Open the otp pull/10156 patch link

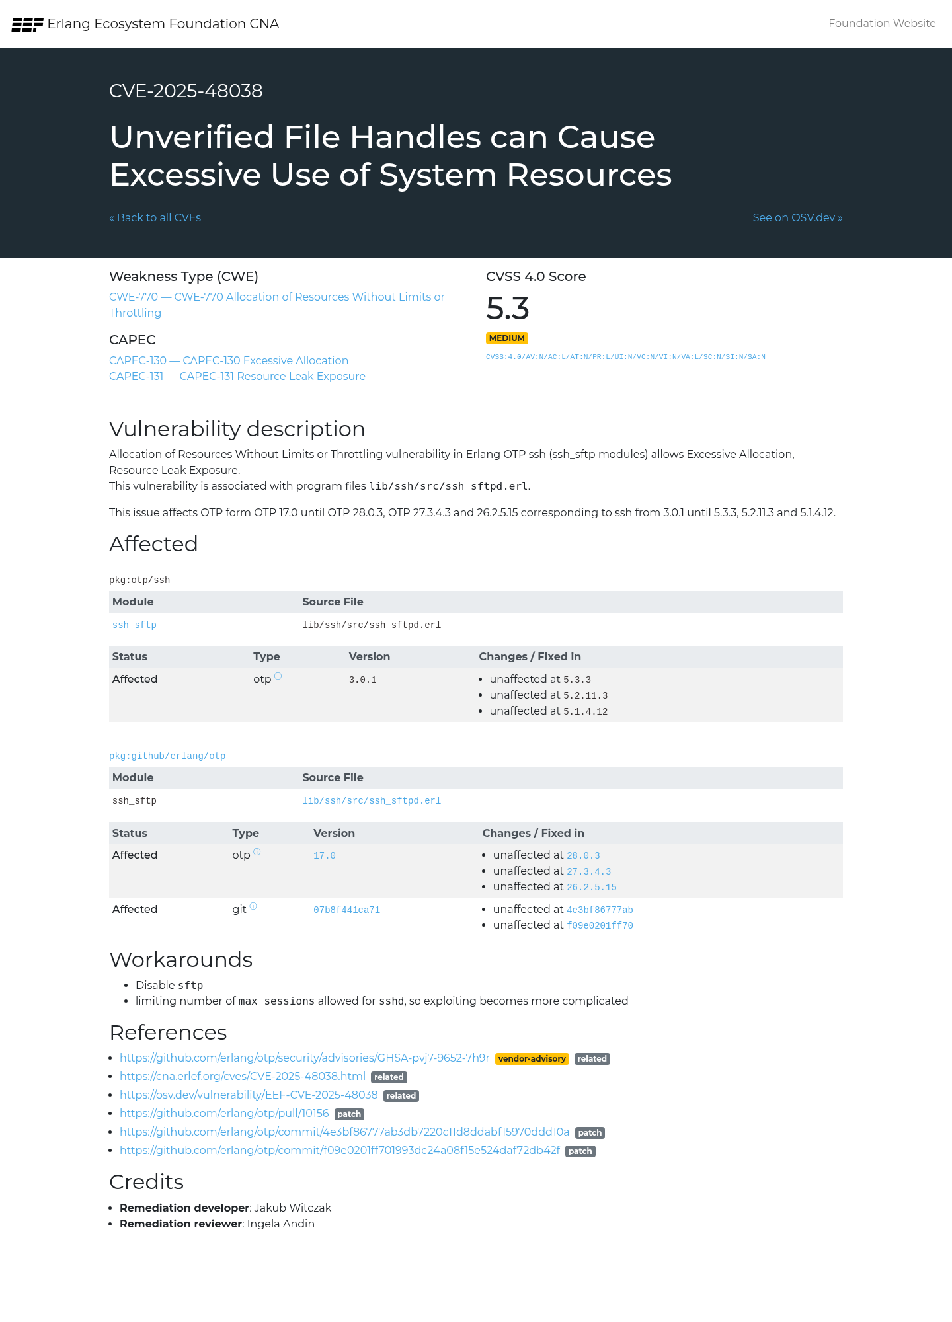(x=224, y=1113)
